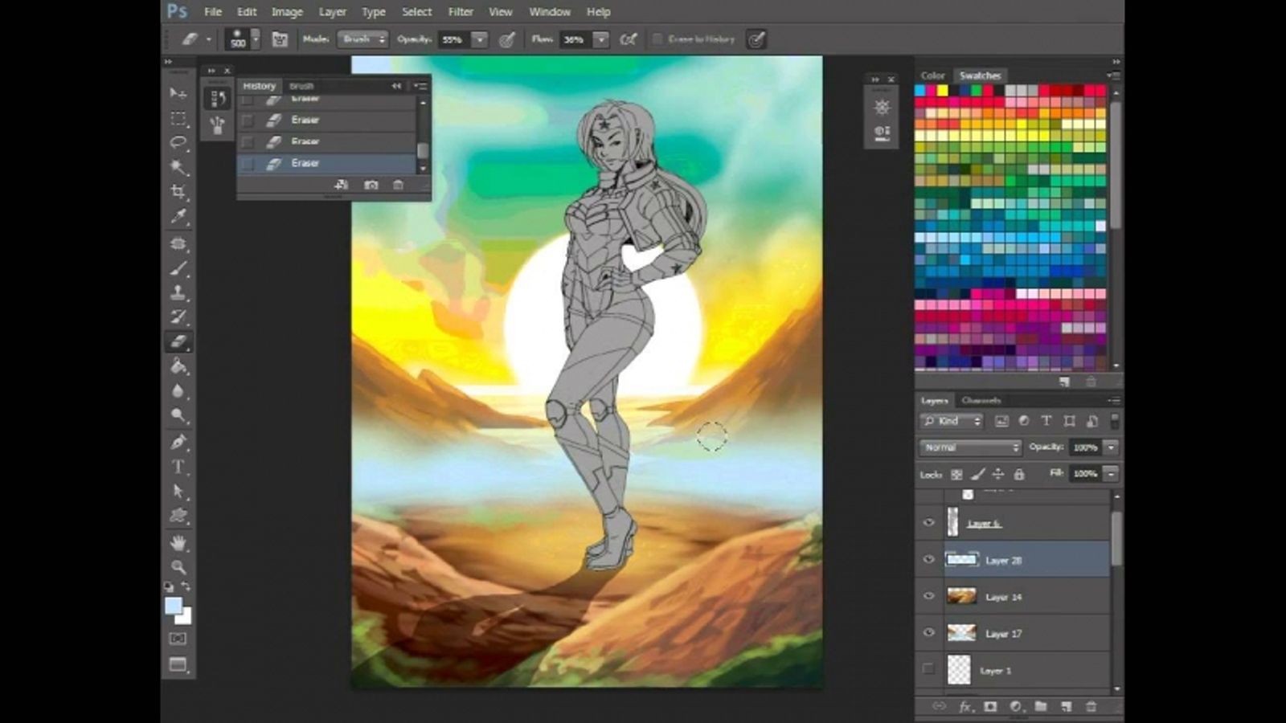1286x723 pixels.
Task: Open the Filter menu
Action: coord(461,12)
